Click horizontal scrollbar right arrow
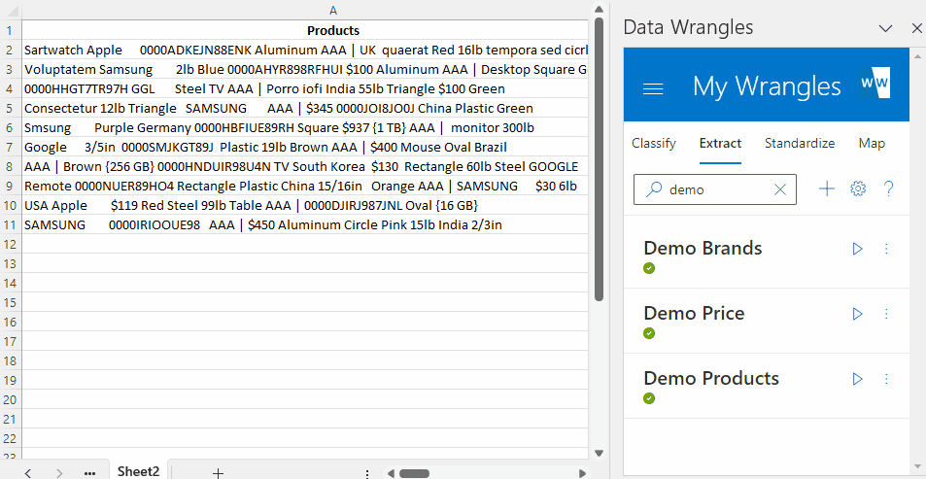 (x=582, y=473)
